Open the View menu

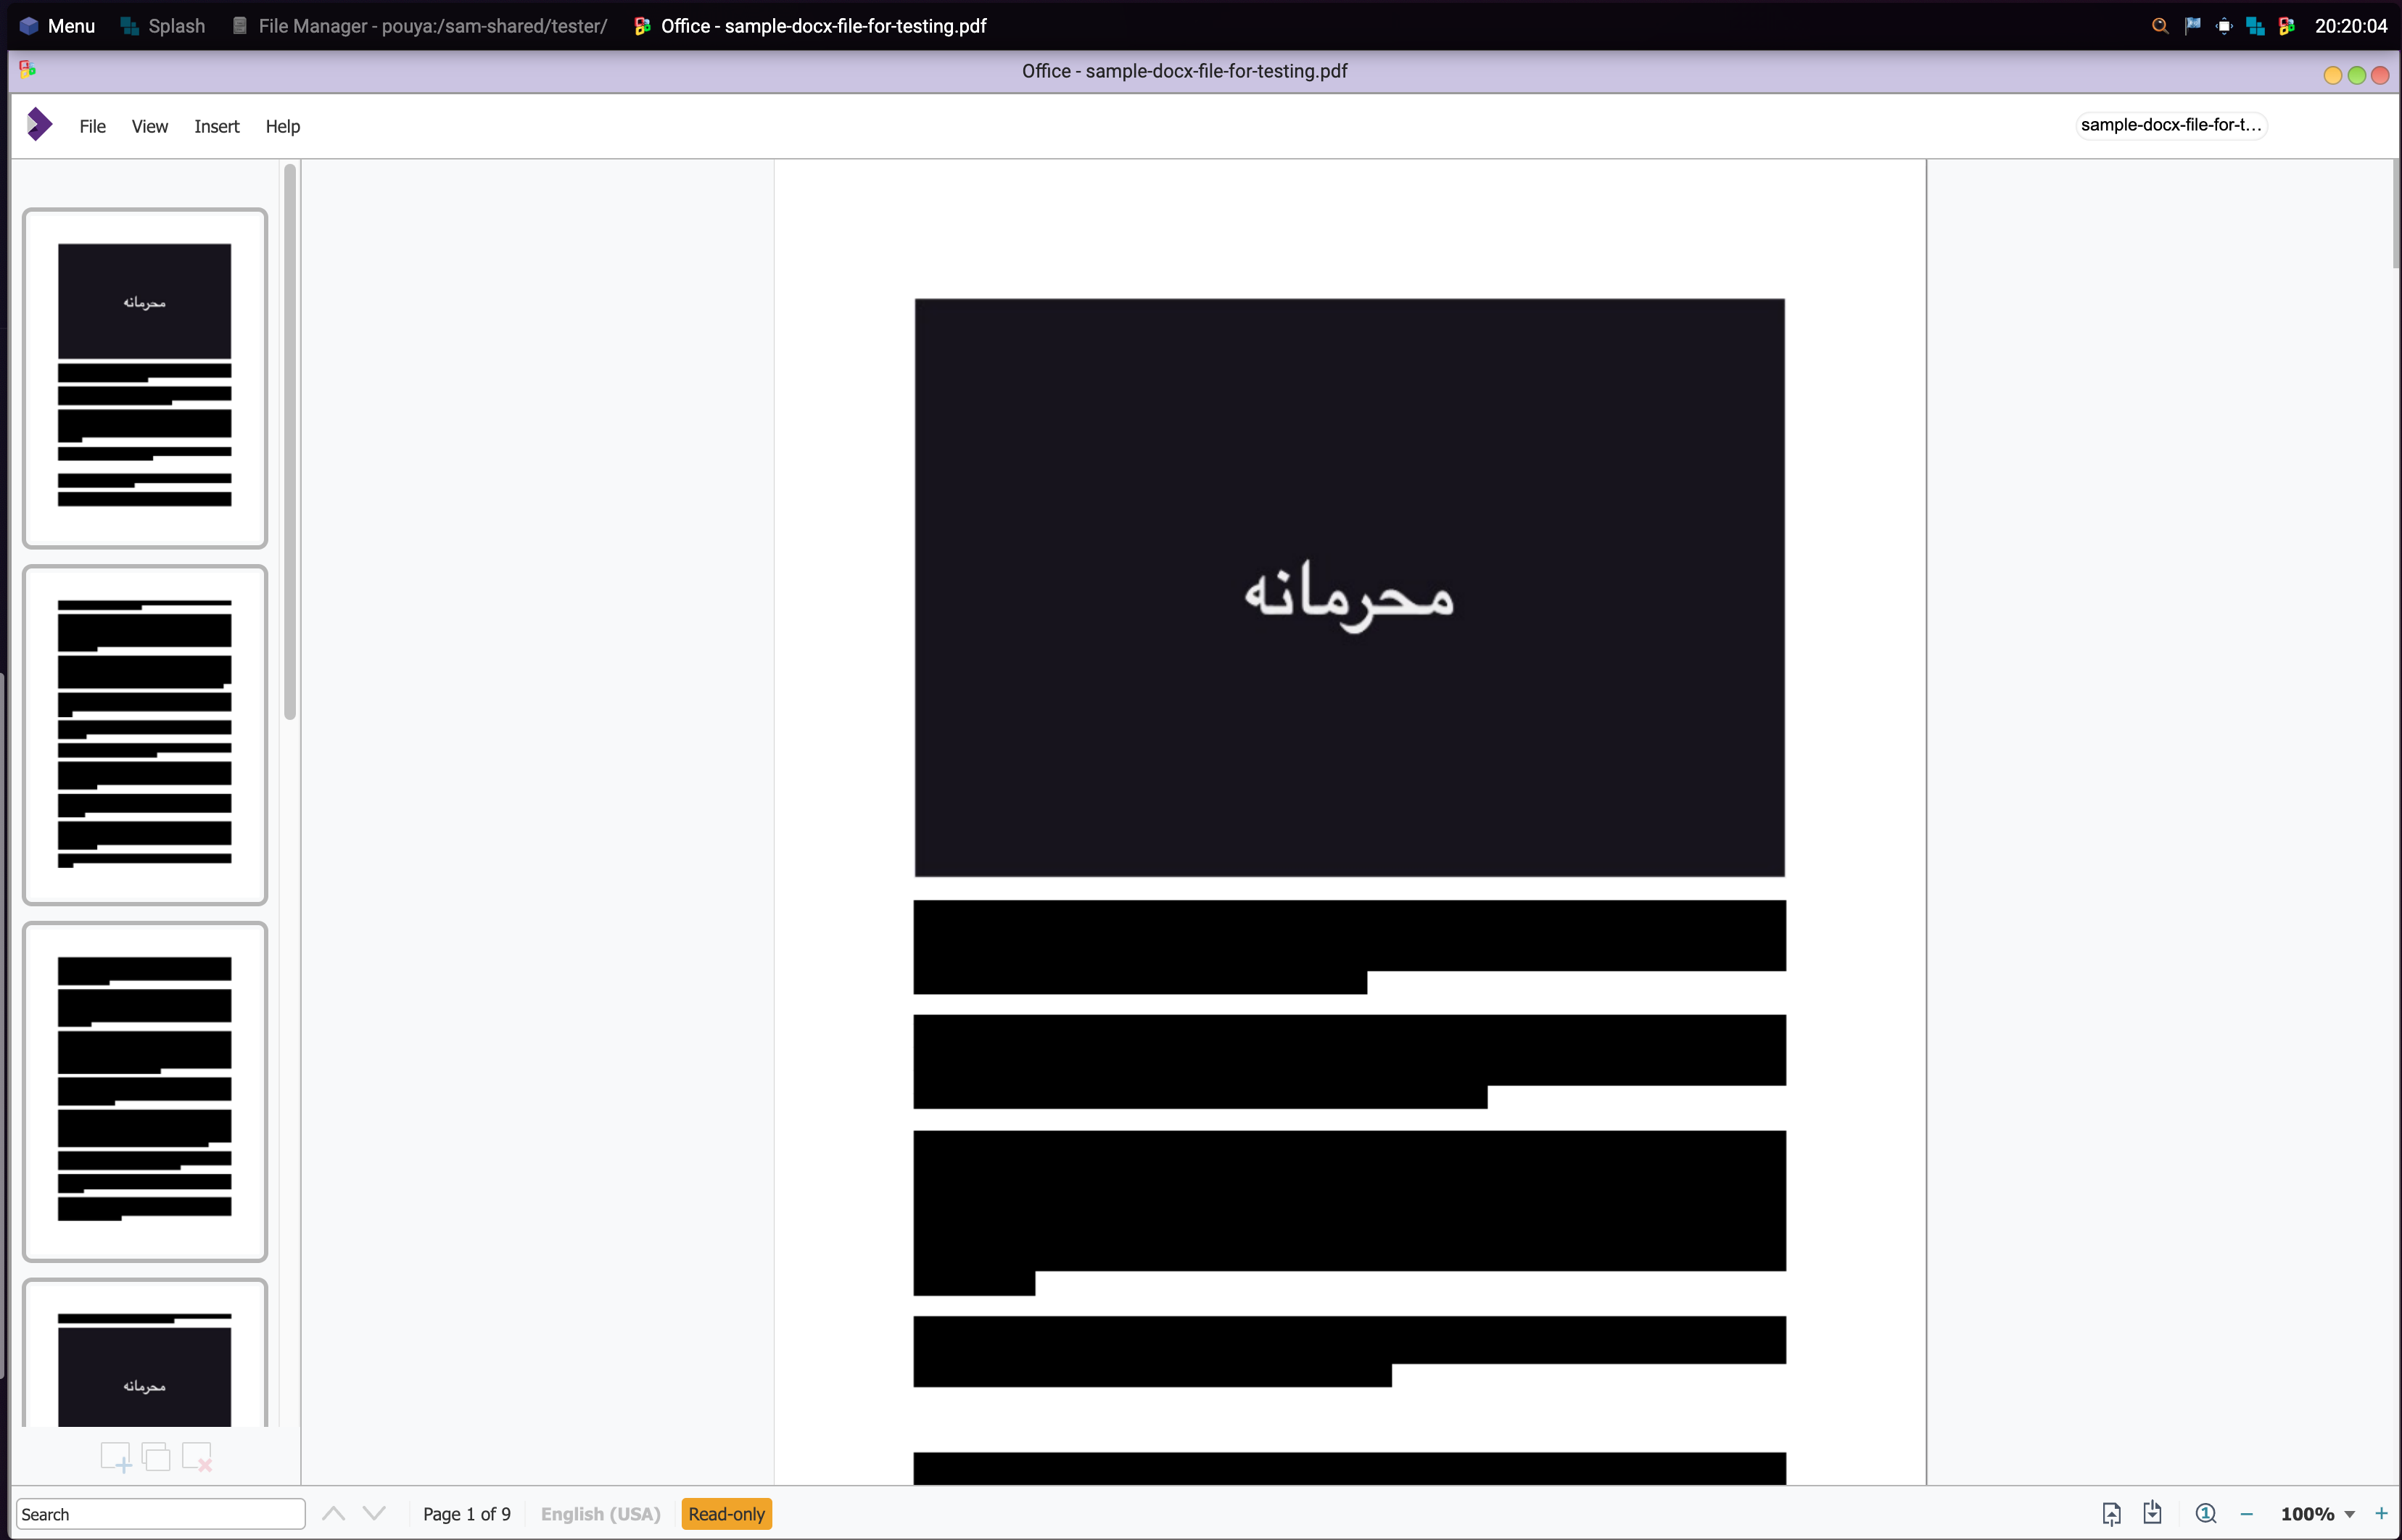coord(149,126)
